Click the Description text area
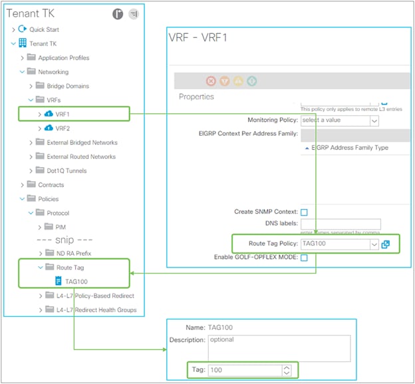This screenshot has width=415, height=384. point(279,348)
